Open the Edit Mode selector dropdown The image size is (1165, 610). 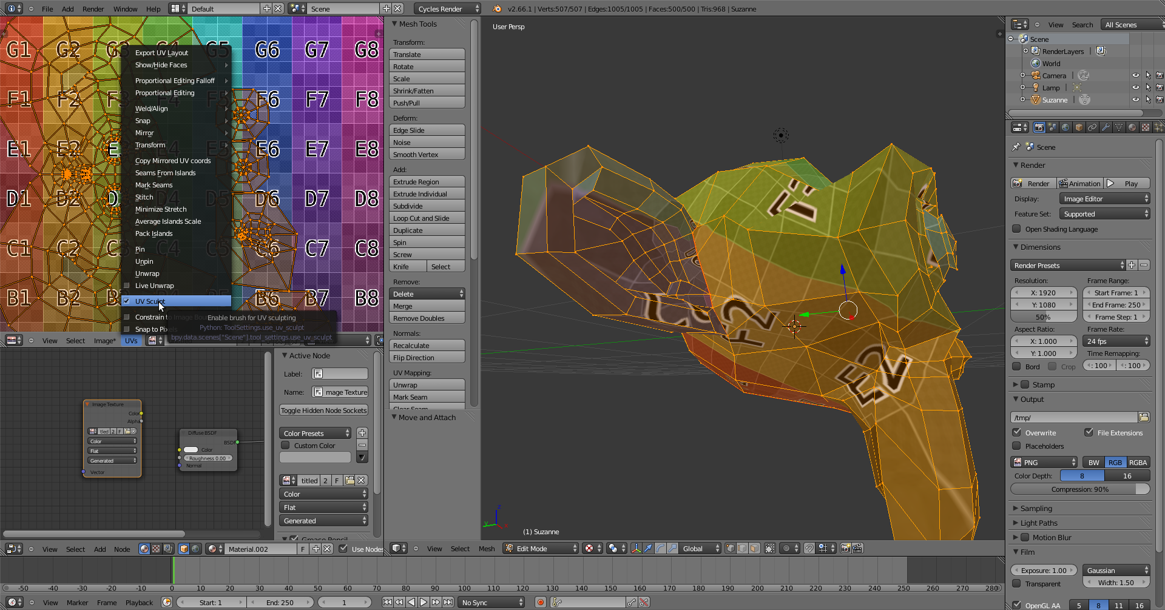click(x=541, y=548)
